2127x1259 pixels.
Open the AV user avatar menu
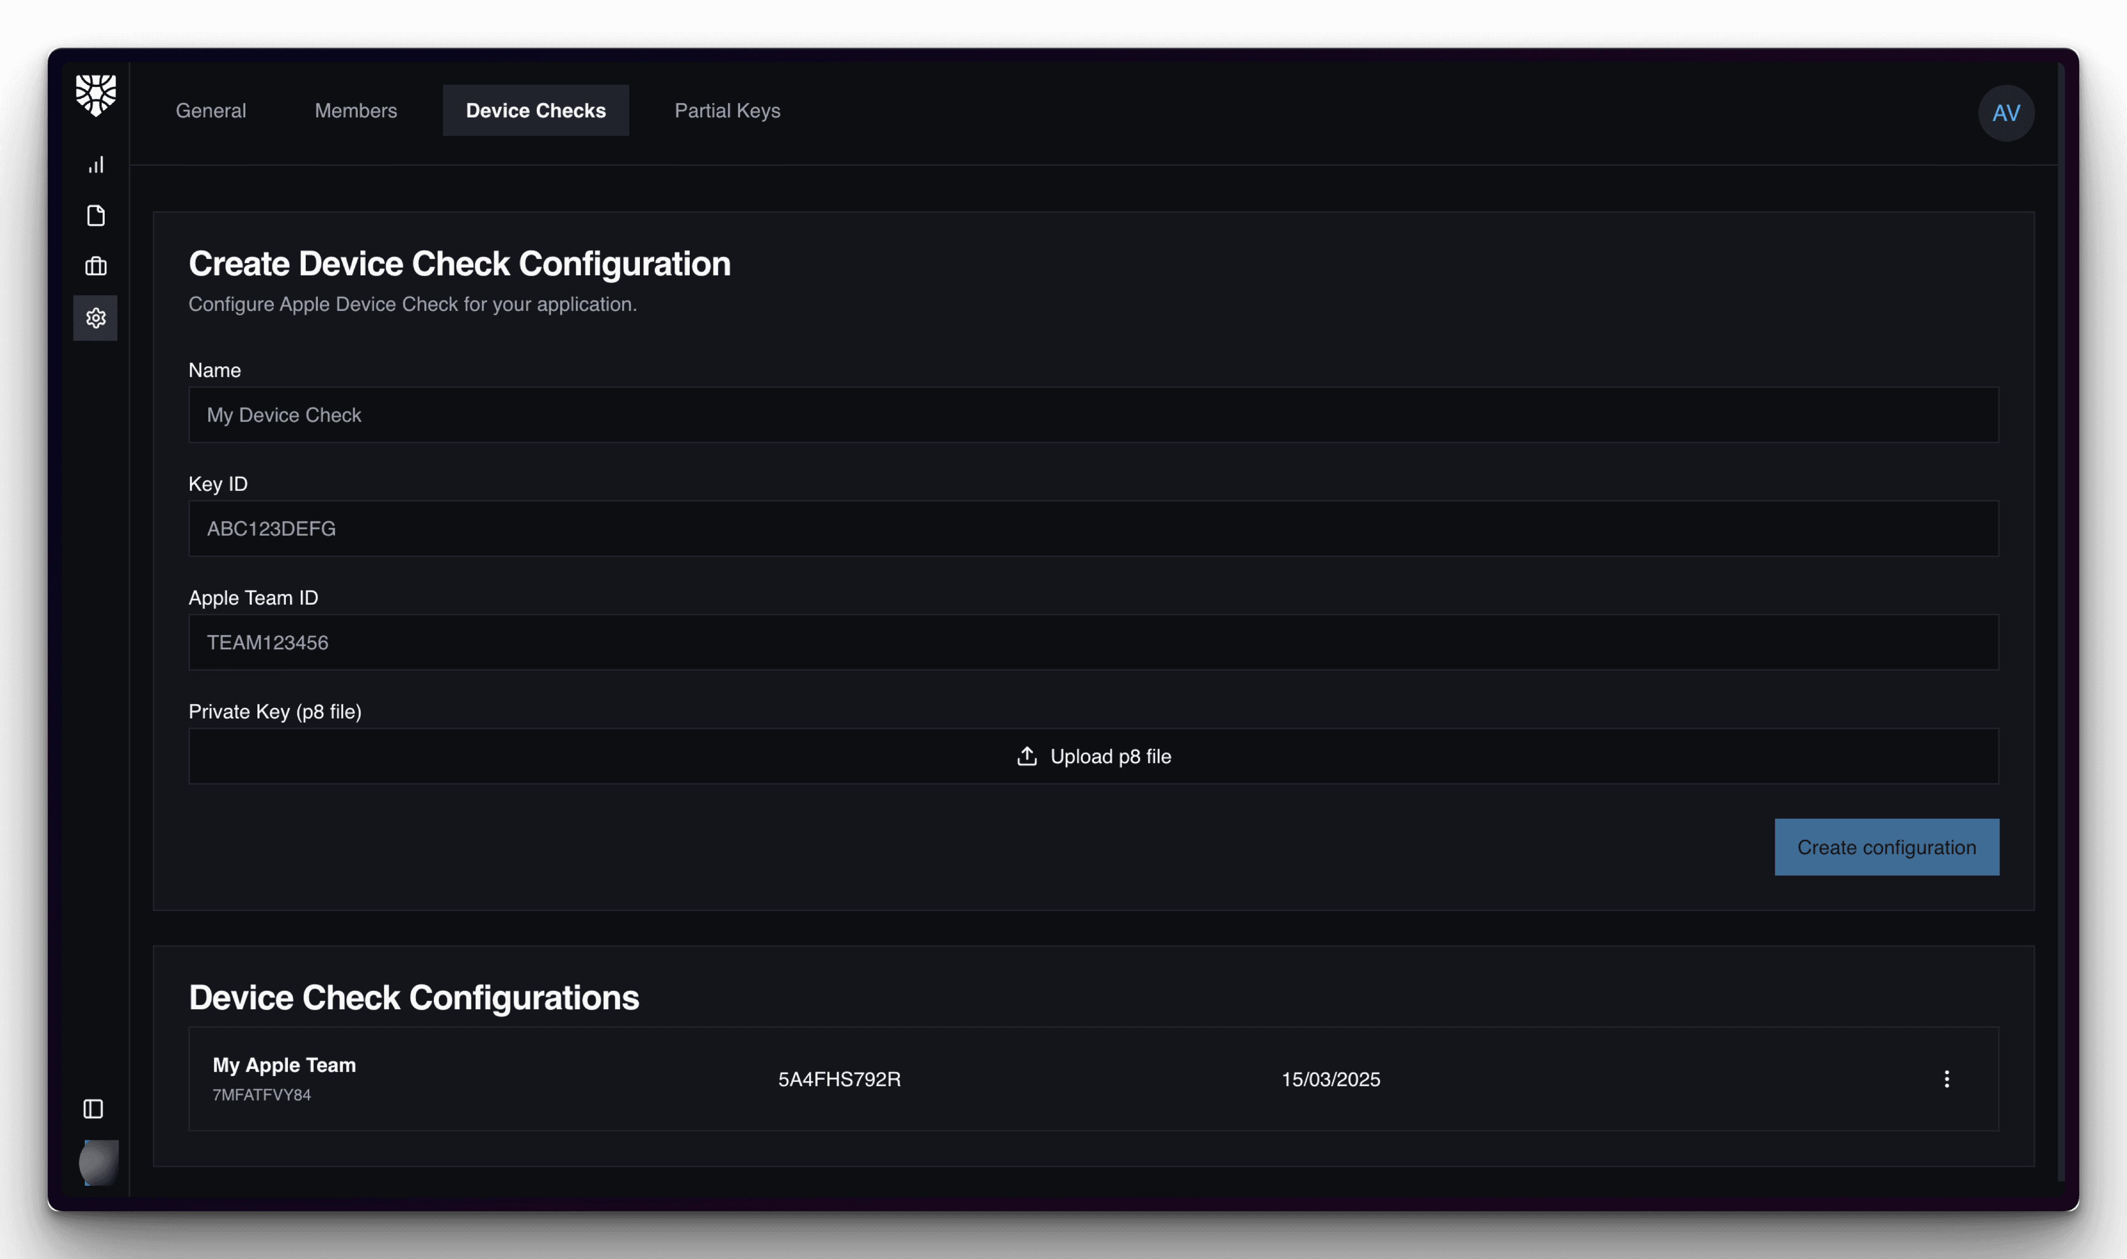(2005, 113)
